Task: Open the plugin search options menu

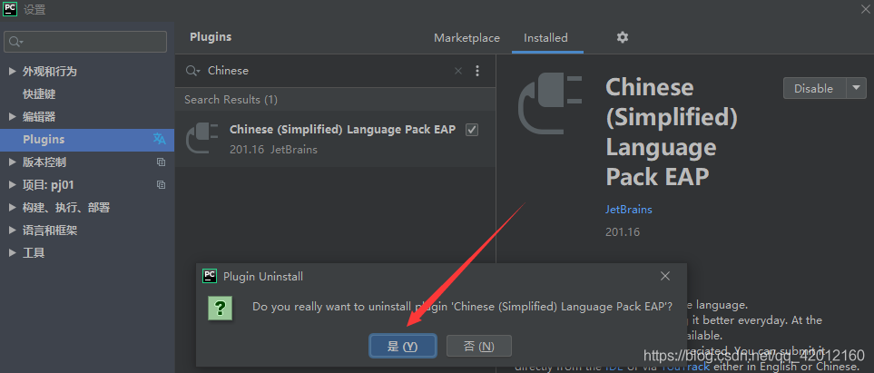Action: pos(477,71)
